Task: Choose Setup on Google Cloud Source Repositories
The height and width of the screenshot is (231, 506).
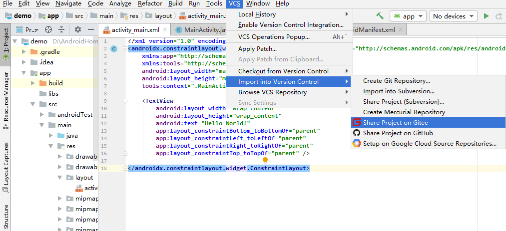Action: click(x=428, y=144)
